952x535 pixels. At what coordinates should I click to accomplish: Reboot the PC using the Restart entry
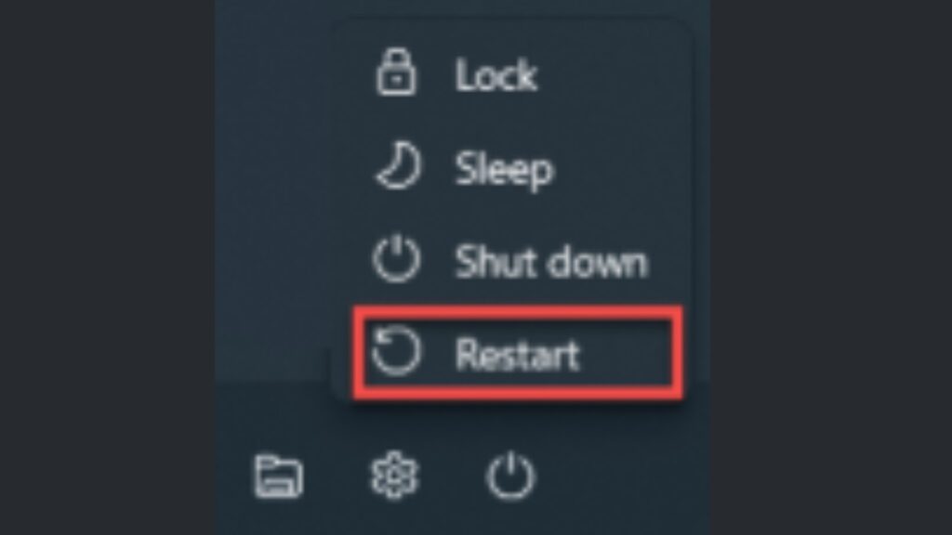(518, 353)
